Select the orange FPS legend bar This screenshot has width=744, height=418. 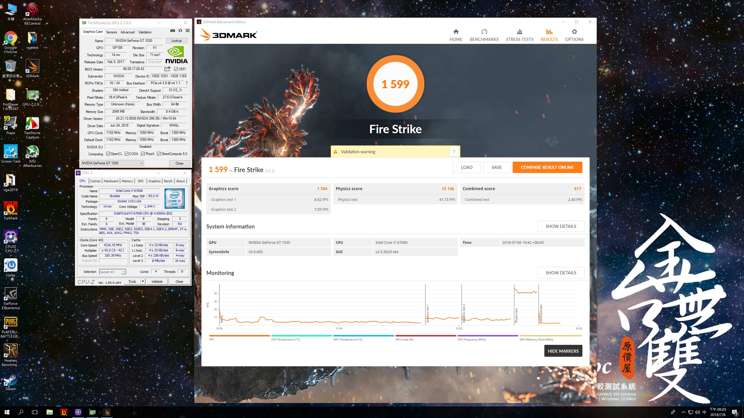pyautogui.click(x=239, y=336)
